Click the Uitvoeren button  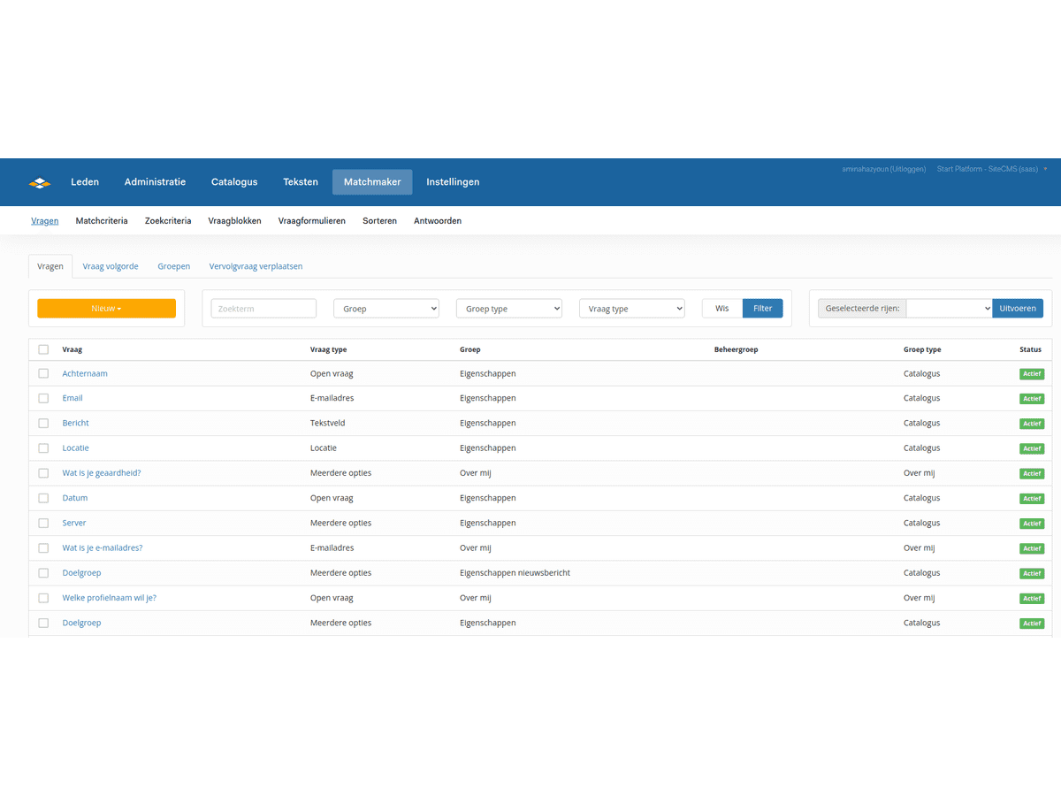click(x=1017, y=309)
